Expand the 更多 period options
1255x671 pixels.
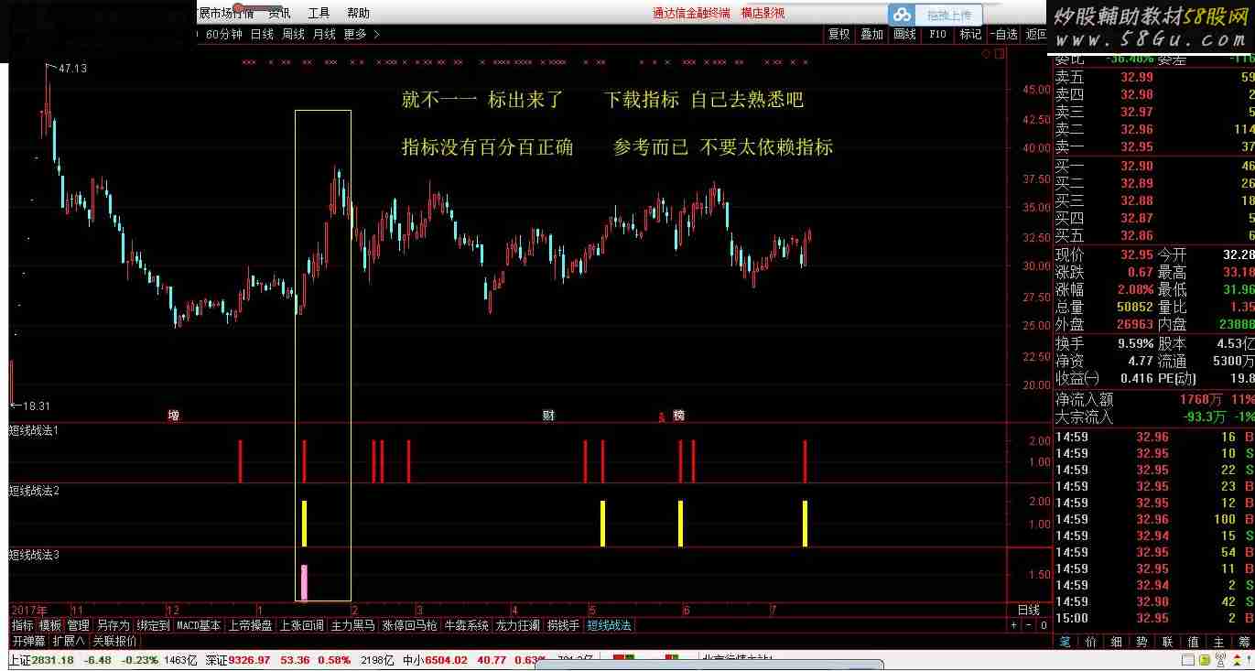coord(362,34)
